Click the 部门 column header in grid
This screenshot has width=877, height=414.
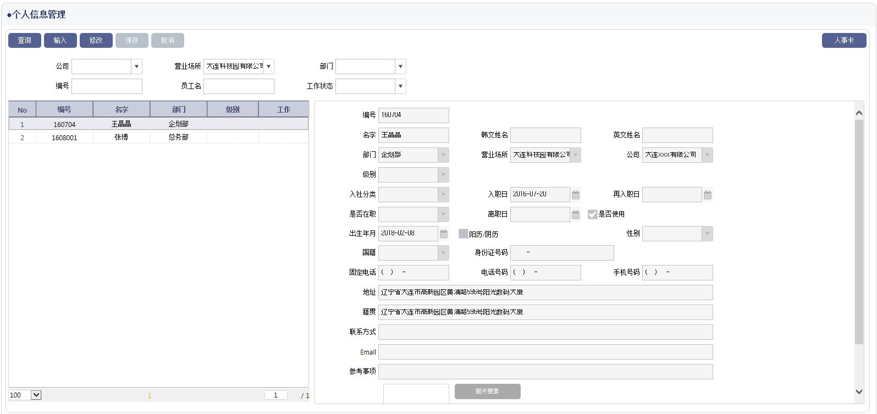179,109
